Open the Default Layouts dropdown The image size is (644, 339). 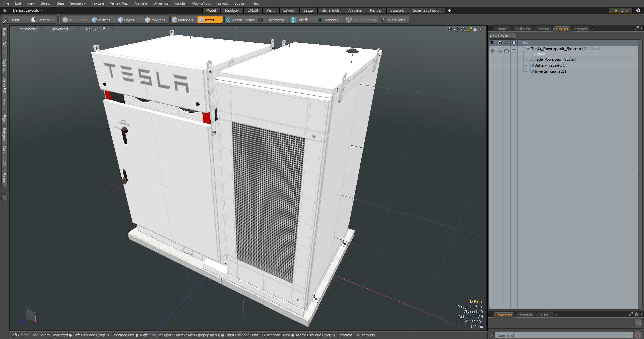pos(28,10)
